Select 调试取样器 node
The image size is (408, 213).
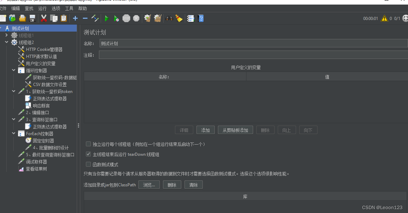(x=36, y=162)
